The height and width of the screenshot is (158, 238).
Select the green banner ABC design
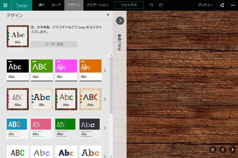click(66, 128)
